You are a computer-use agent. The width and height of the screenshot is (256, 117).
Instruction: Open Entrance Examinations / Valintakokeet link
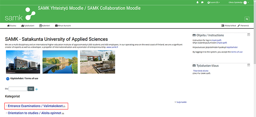[x=35, y=106]
